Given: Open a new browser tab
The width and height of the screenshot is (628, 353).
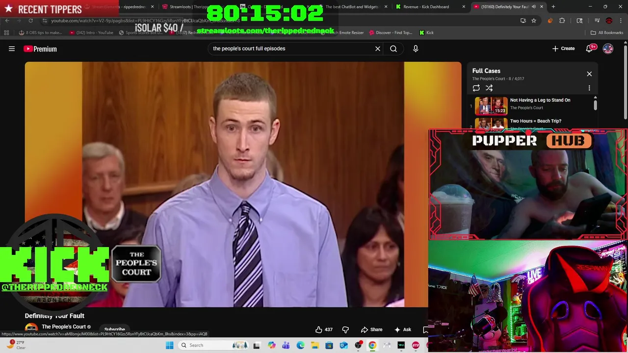Looking at the screenshot, I should 553,7.
